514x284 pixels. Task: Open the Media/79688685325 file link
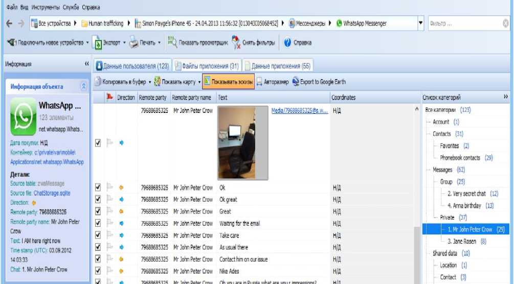pos(299,111)
